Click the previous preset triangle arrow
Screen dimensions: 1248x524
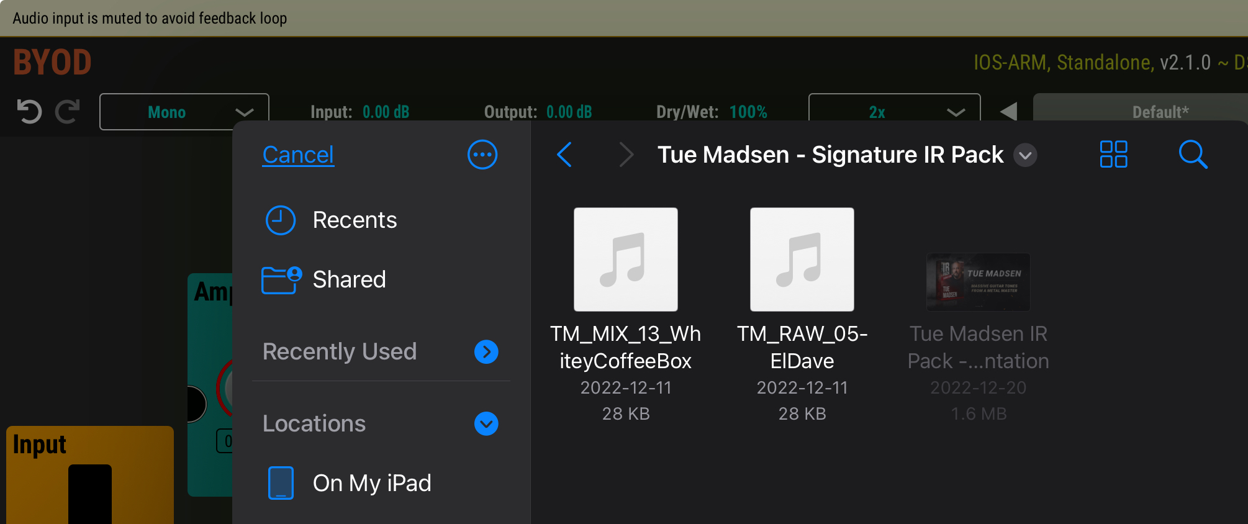coord(1009,112)
